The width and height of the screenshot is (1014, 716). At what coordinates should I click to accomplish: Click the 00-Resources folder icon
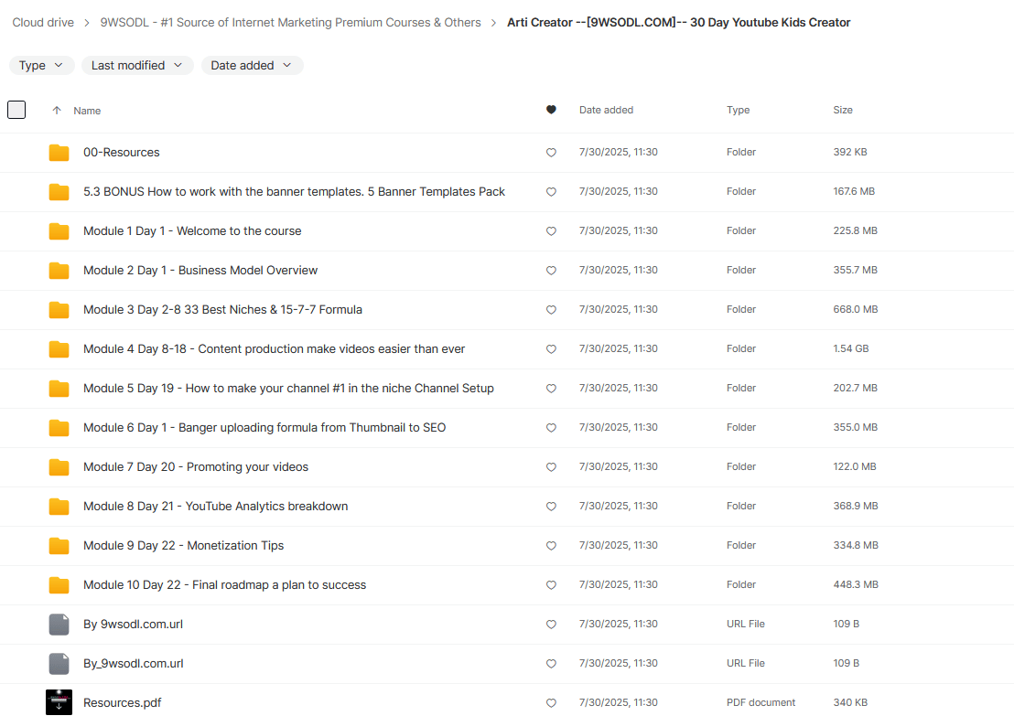pos(59,153)
